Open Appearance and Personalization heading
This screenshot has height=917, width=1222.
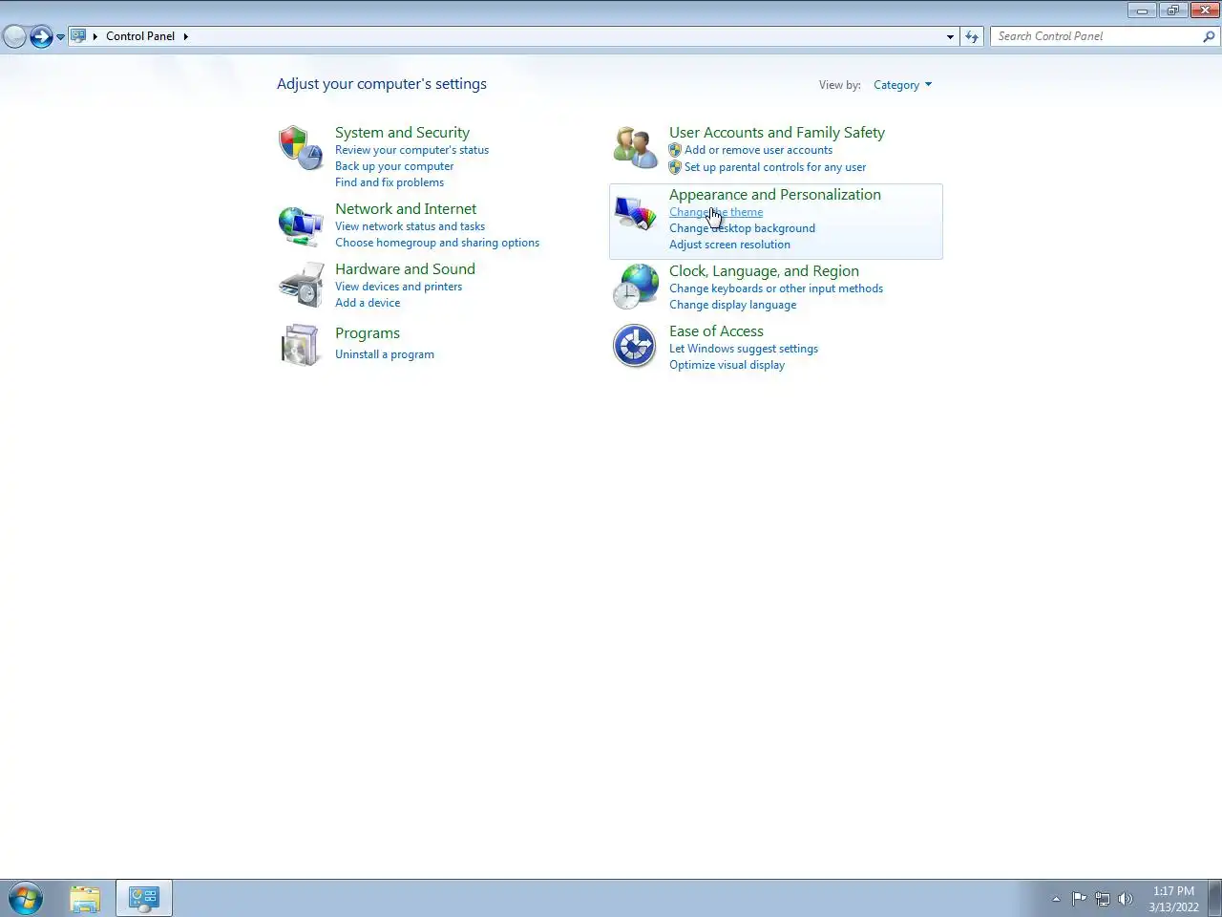click(x=775, y=195)
